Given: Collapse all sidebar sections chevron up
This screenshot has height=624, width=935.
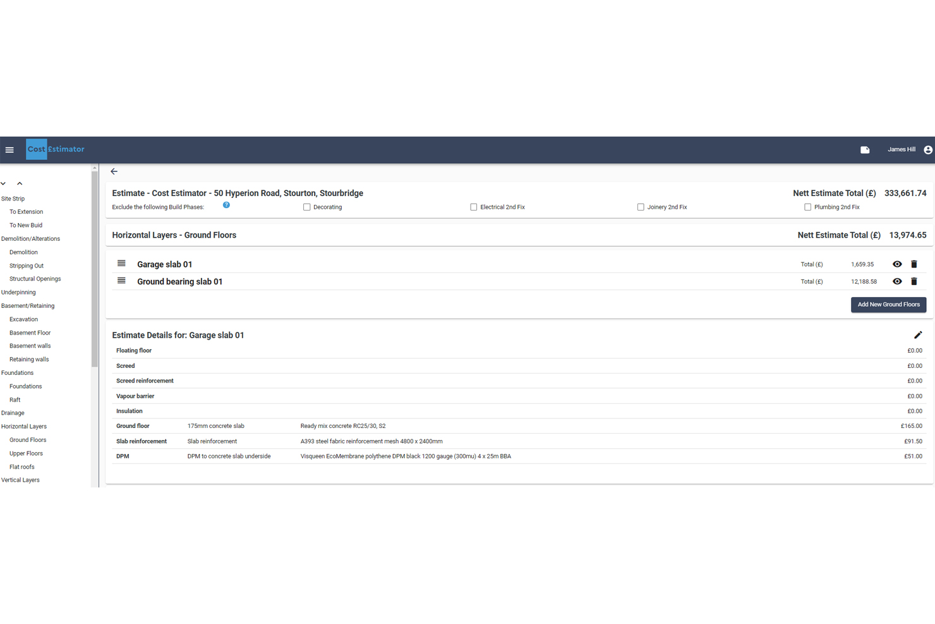Looking at the screenshot, I should point(20,183).
